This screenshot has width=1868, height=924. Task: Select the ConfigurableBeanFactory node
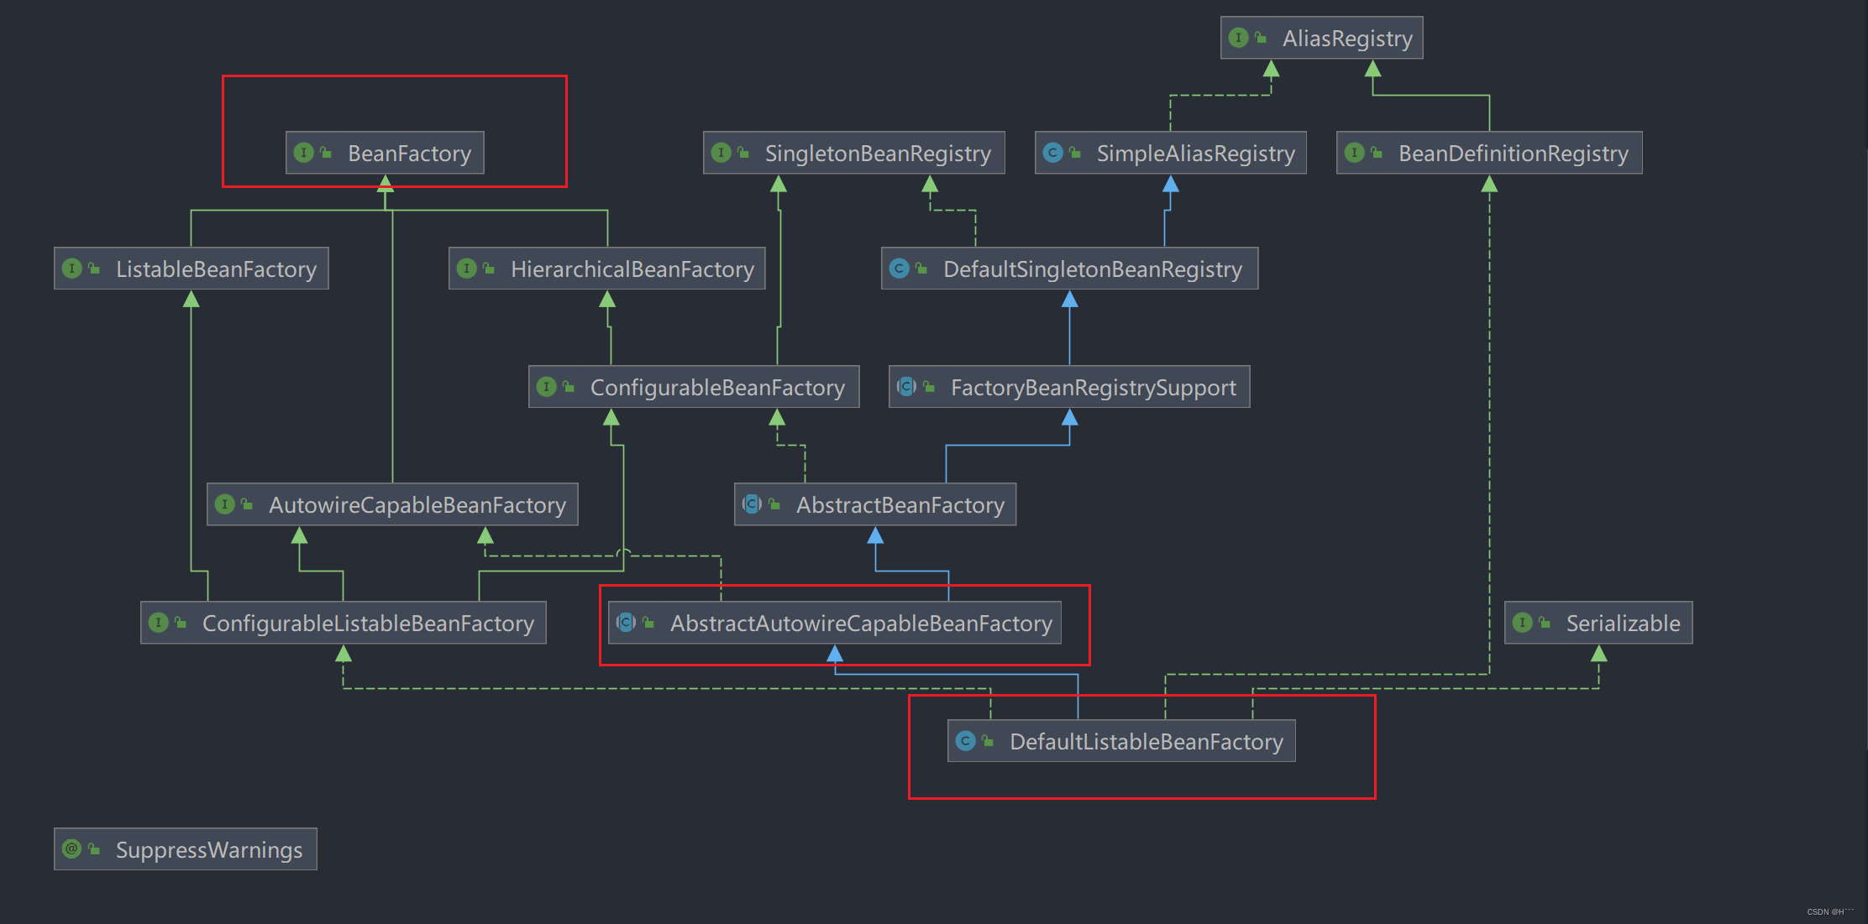(x=694, y=387)
